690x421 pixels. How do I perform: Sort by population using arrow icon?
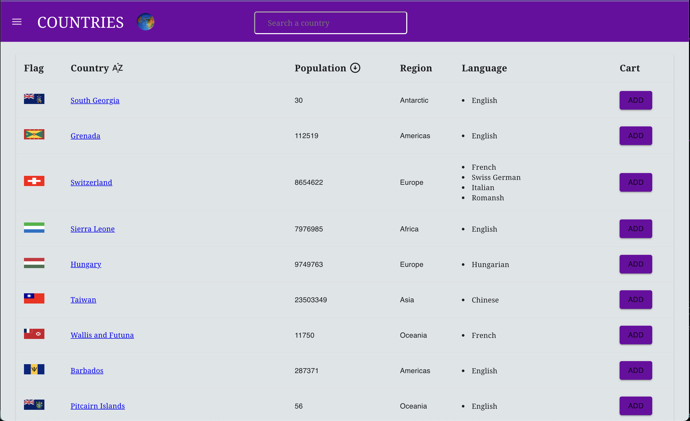click(355, 68)
